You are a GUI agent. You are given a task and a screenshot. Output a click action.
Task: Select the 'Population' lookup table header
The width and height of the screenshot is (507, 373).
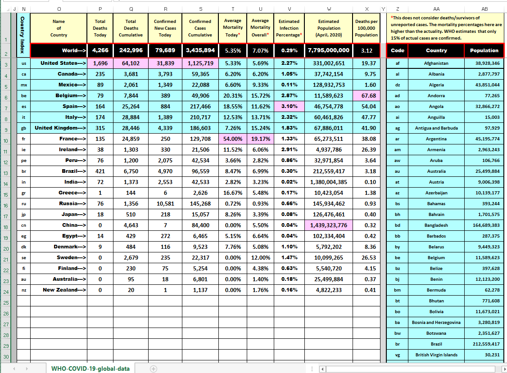[x=484, y=50]
